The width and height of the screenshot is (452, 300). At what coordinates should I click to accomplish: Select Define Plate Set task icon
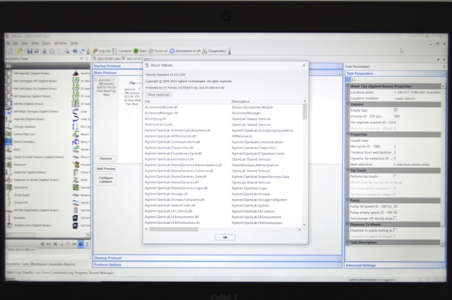pyautogui.click(x=9, y=134)
